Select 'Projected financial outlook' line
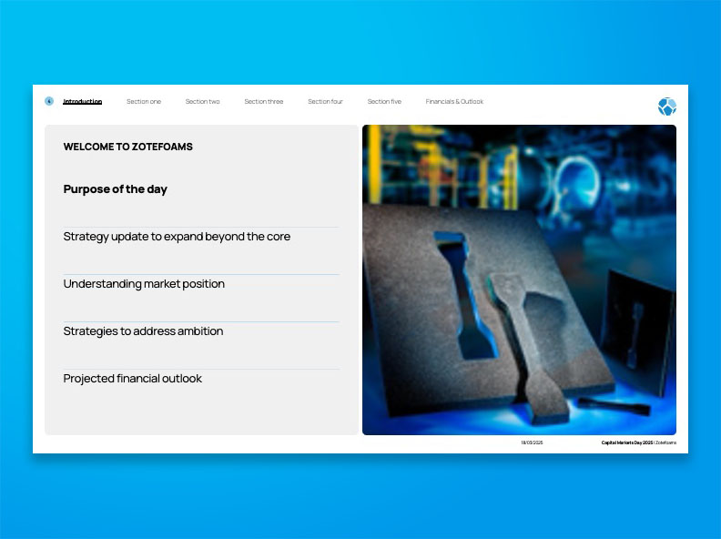 point(132,379)
